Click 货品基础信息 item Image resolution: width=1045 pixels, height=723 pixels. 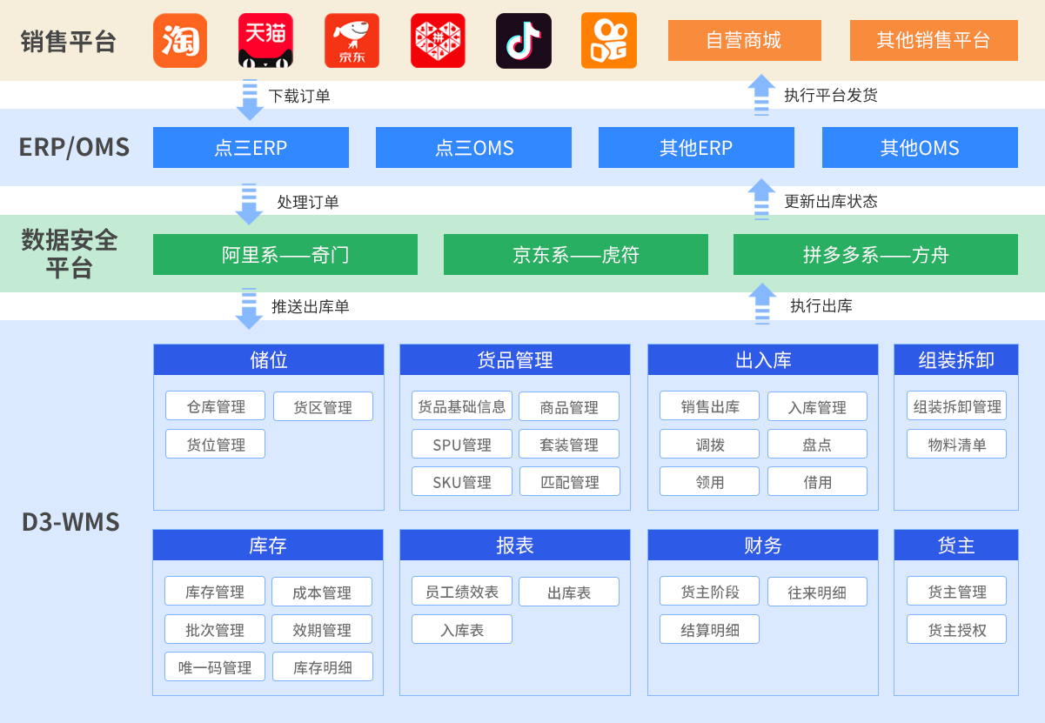tap(462, 406)
